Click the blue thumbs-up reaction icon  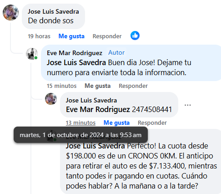coord(135,36)
